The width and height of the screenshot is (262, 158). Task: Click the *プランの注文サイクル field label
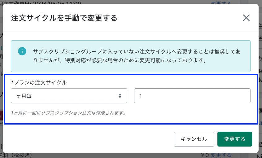(x=39, y=82)
